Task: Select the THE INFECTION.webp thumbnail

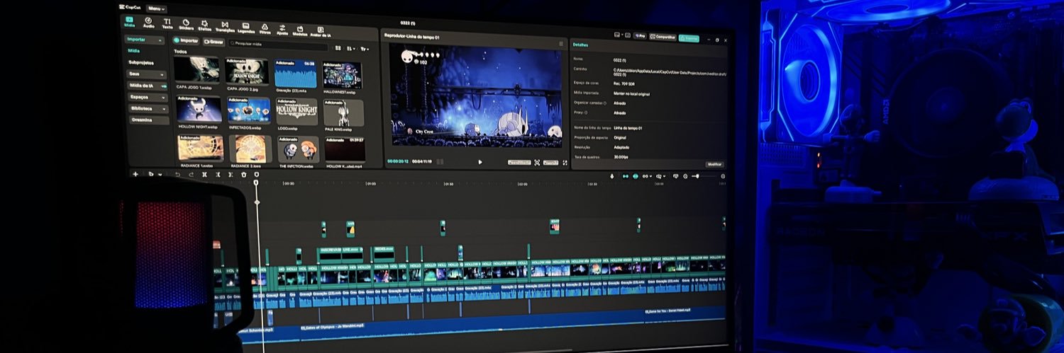Action: [298, 149]
